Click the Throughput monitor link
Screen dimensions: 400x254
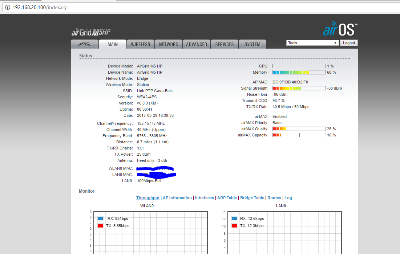tap(148, 198)
